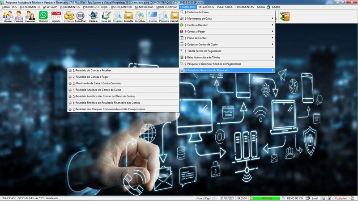Screen dimensions: 358x201
Task: Click the exit door icon in toolbar
Action: (285, 17)
